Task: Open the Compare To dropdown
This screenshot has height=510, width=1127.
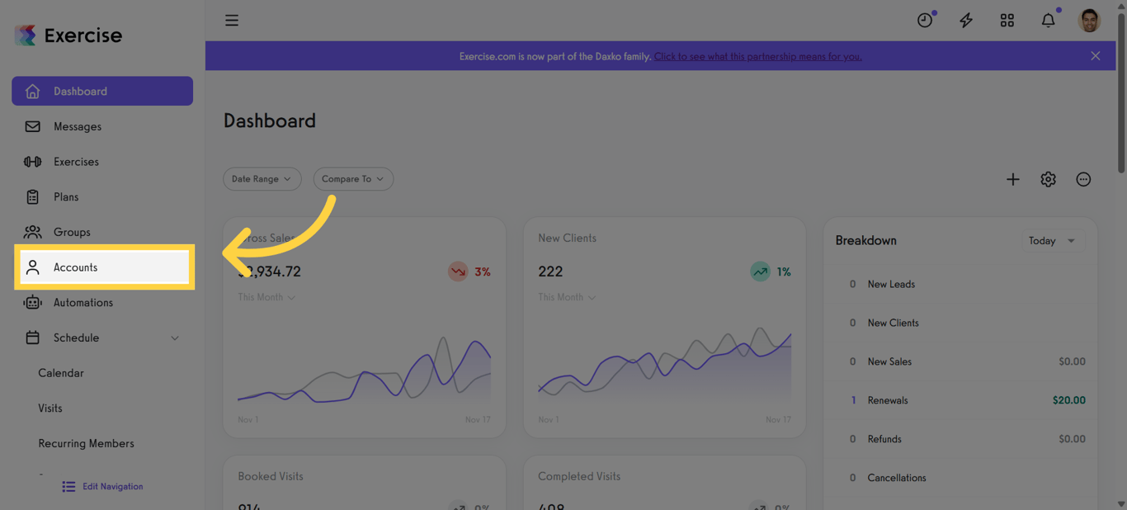Action: click(x=353, y=178)
